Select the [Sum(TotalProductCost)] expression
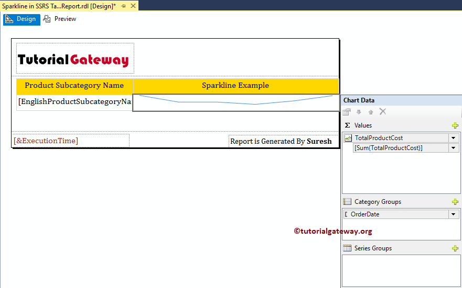The height and width of the screenshot is (288, 462). tap(401, 148)
